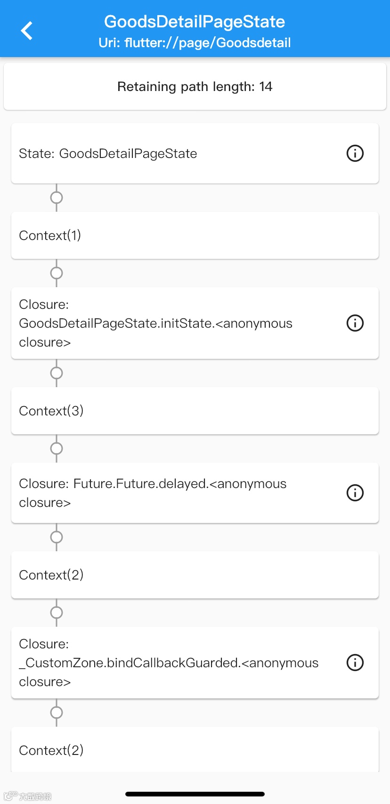The width and height of the screenshot is (390, 804).
Task: Open info for State: GoodsDetailPageState
Action: [355, 153]
